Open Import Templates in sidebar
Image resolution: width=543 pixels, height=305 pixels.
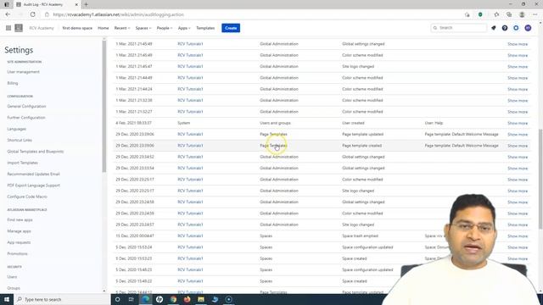coord(23,163)
